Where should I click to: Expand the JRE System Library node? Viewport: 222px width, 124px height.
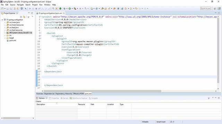pyautogui.click(x=5, y=33)
